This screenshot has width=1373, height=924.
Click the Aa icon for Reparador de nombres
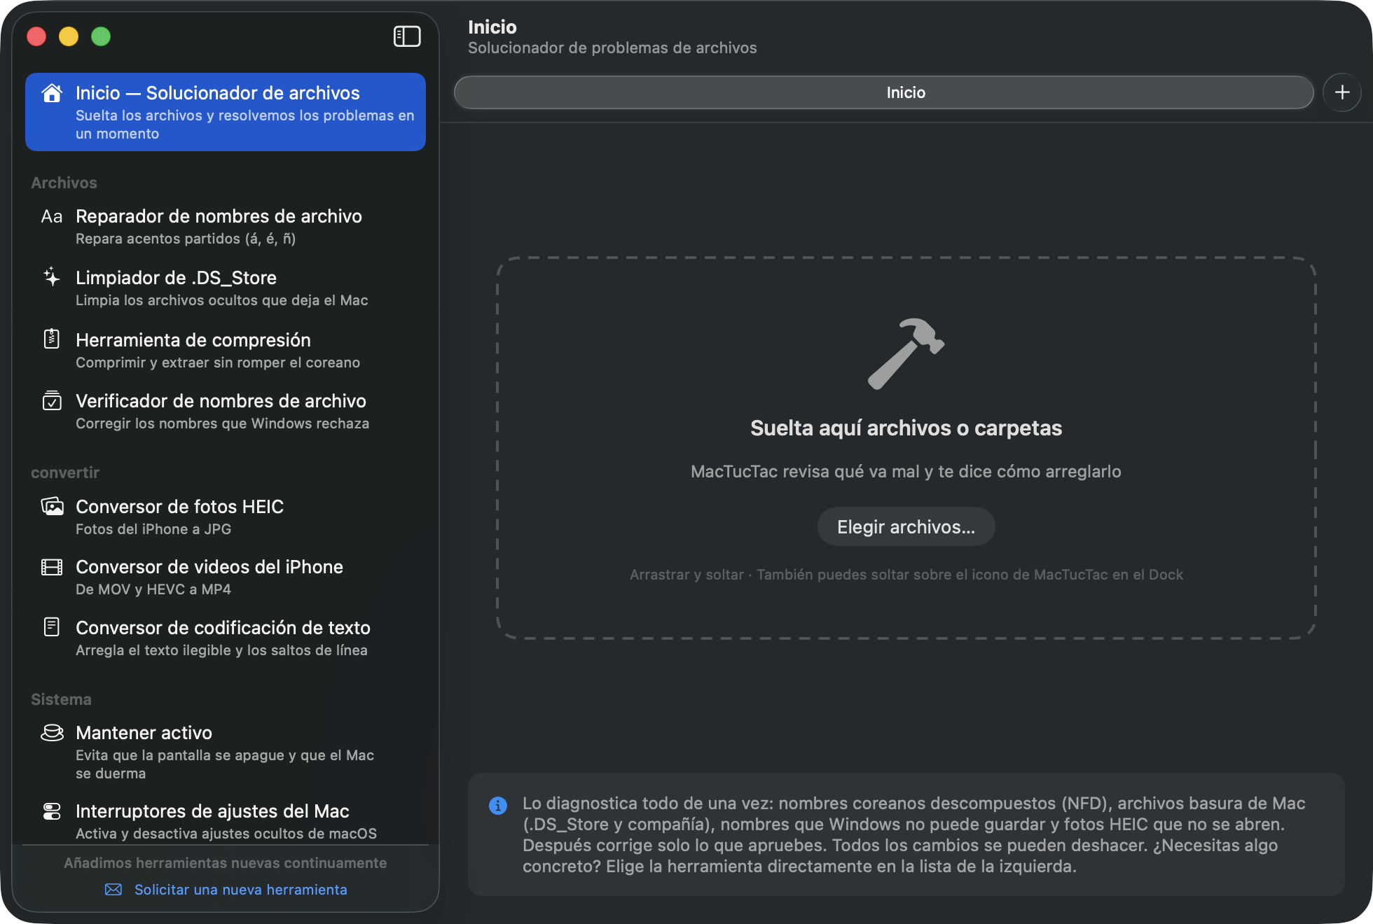click(x=52, y=216)
